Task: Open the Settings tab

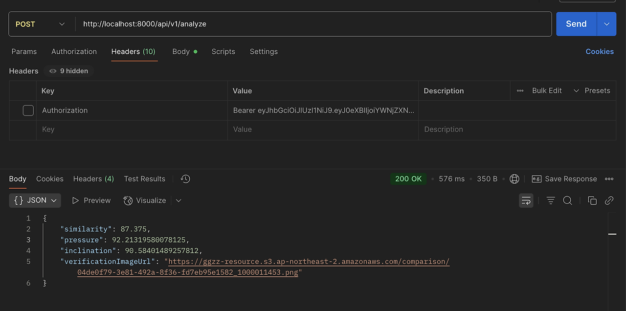Action: [264, 51]
